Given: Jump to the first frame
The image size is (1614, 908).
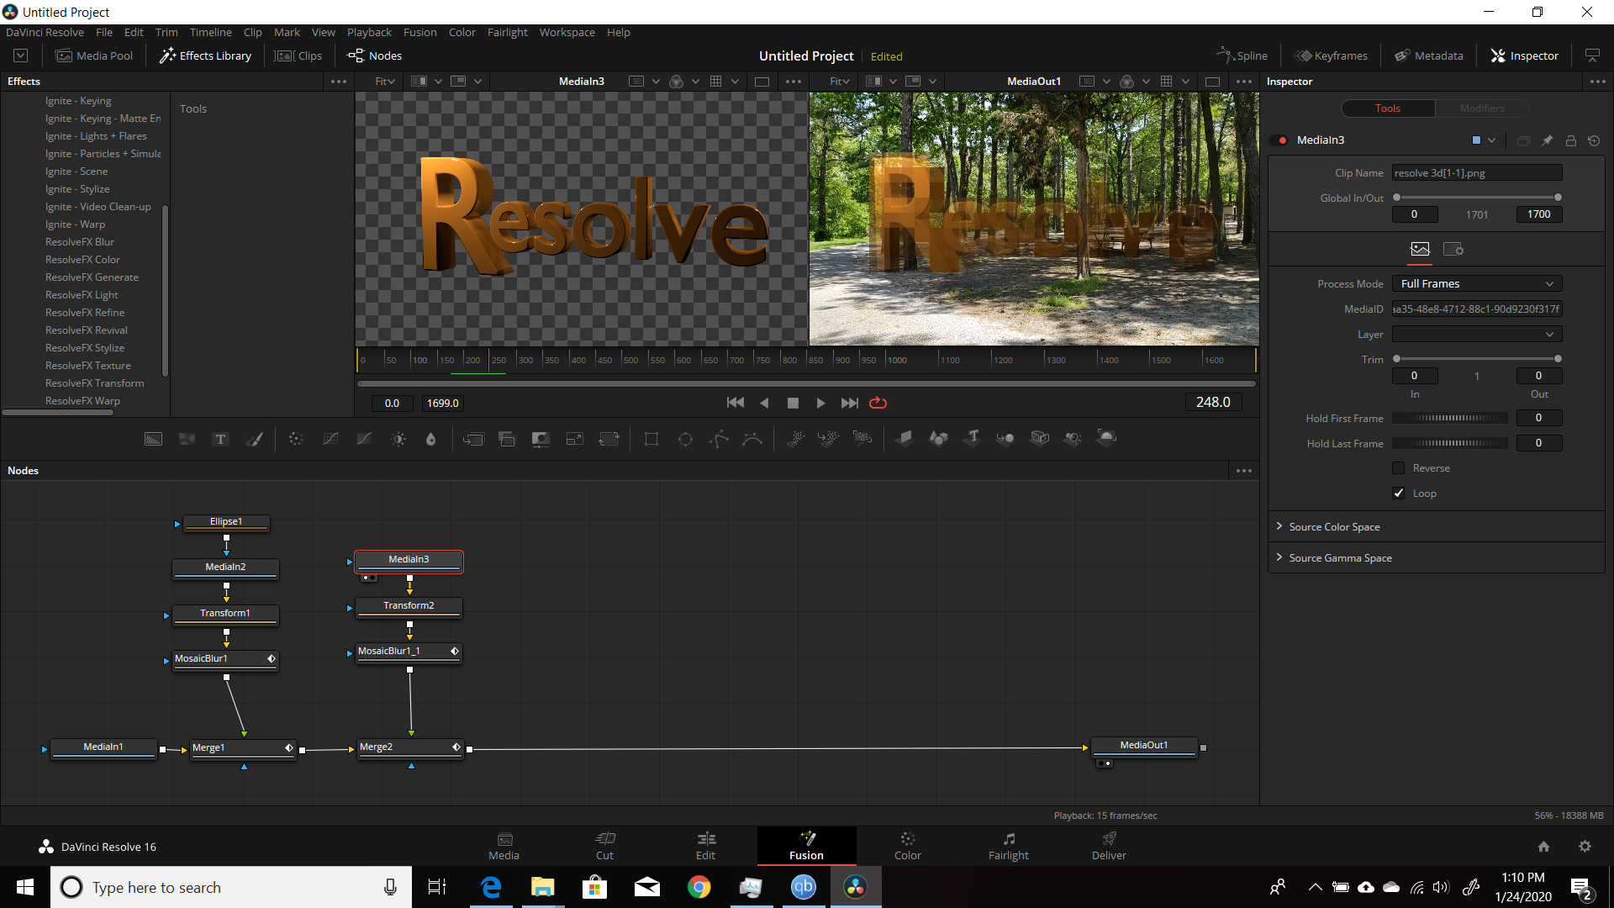Looking at the screenshot, I should [735, 403].
